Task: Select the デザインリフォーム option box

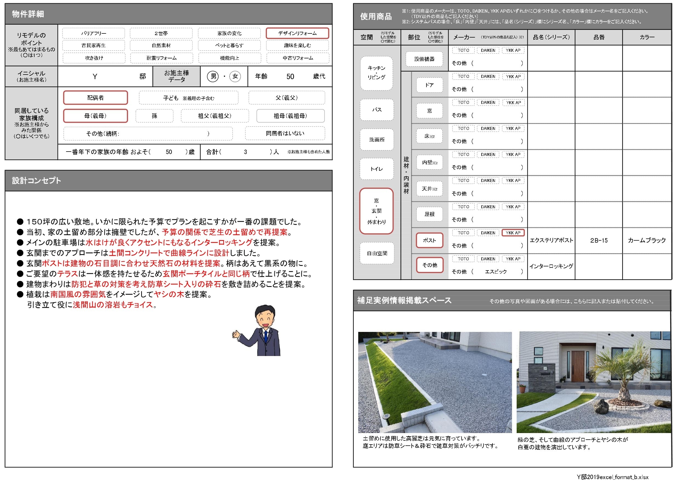Action: tap(297, 33)
